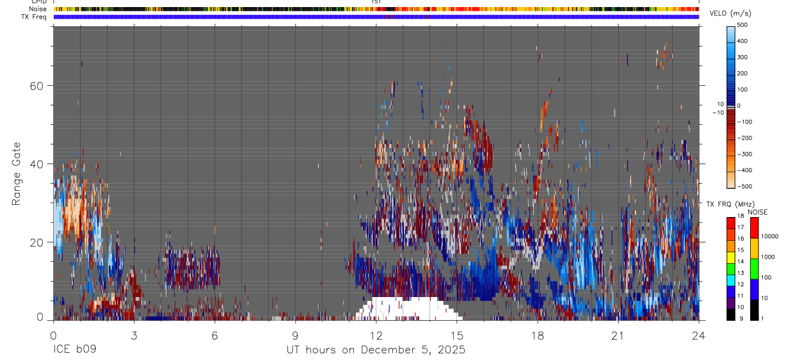786x363 pixels.
Task: Click the green 13-14 MHz frequency swatch
Action: tap(730, 268)
